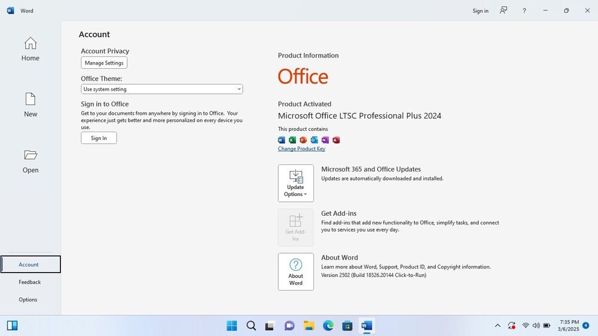Click the disabled Get Add-ins button
The image size is (598, 336).
pos(296,227)
